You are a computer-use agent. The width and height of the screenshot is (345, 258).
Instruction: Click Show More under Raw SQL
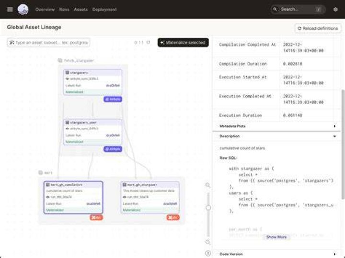point(276,237)
